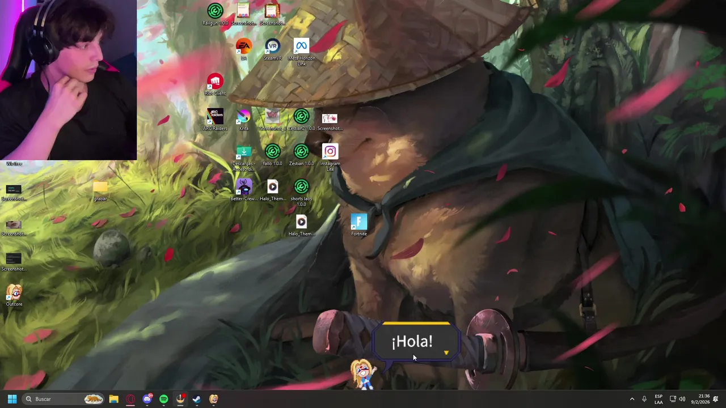Open Spotify from the taskbar
This screenshot has width=726, height=408.
[164, 399]
